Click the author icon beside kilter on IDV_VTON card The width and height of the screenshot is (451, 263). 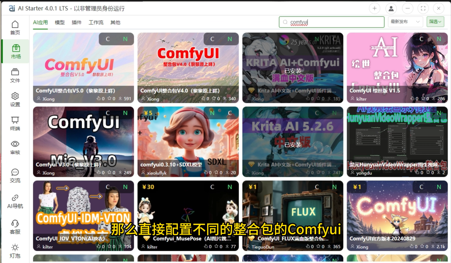click(38, 247)
